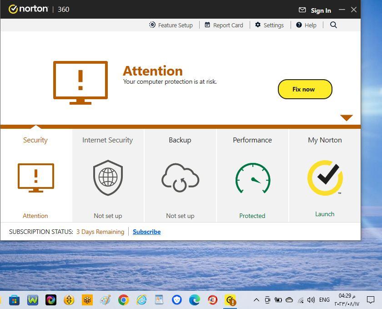Click '3 Days Remaining' subscription text

click(101, 232)
